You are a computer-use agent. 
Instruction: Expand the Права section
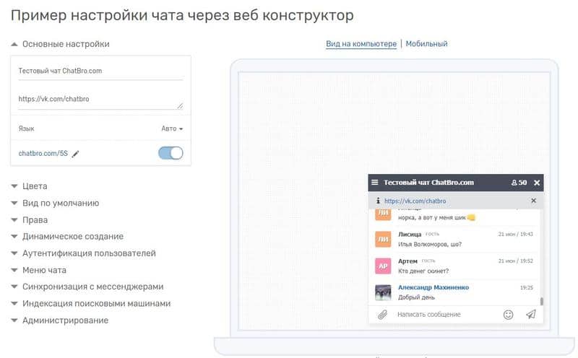30,220
